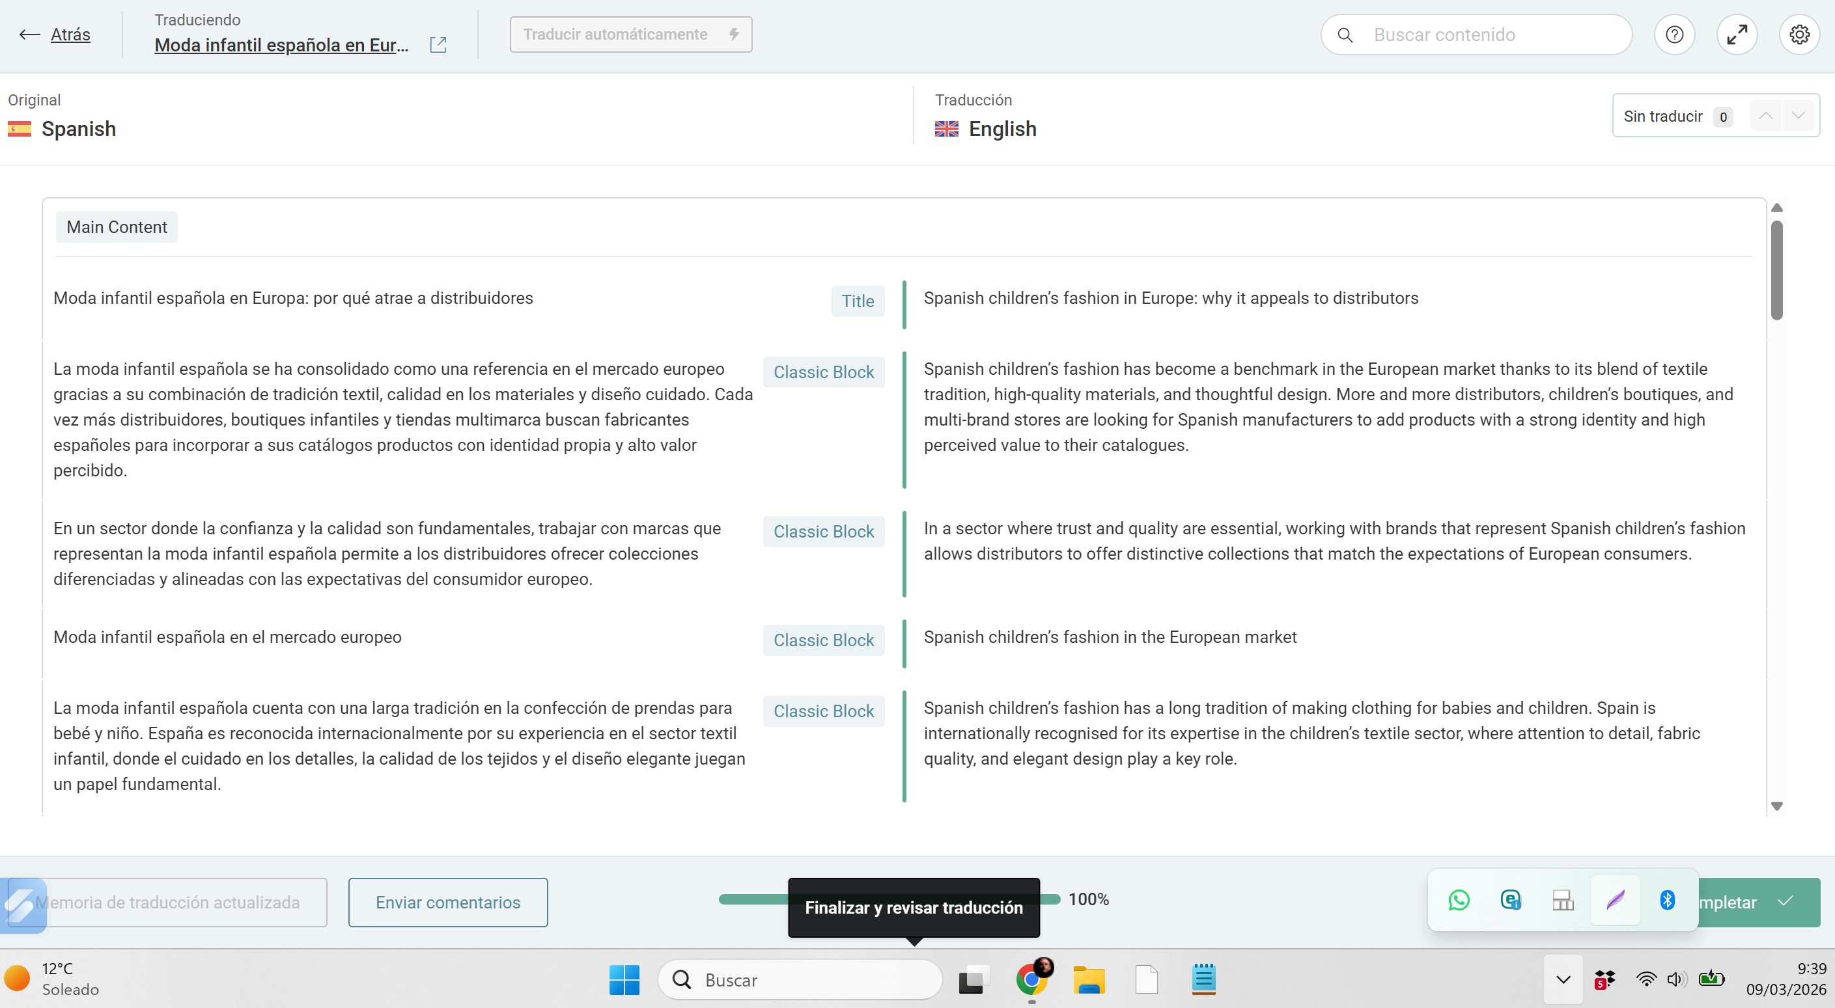Go to previous untranslated segment arrow
Screen dimensions: 1835x1008
[x=1765, y=115]
